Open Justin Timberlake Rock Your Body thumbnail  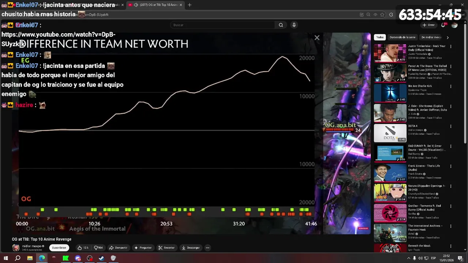[x=390, y=53]
